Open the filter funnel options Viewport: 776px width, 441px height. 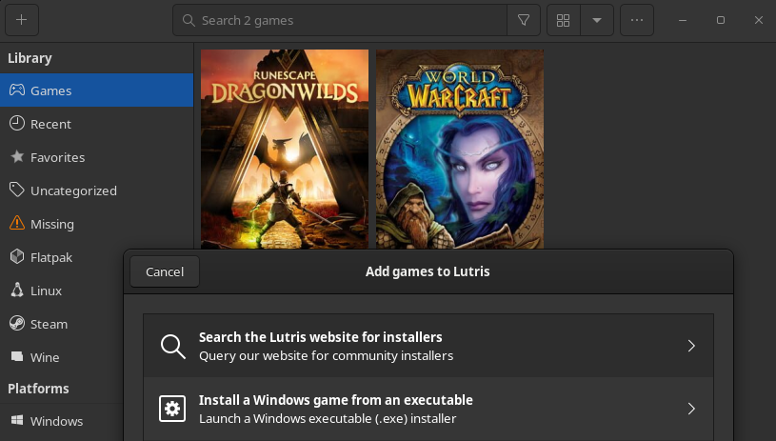click(x=523, y=20)
